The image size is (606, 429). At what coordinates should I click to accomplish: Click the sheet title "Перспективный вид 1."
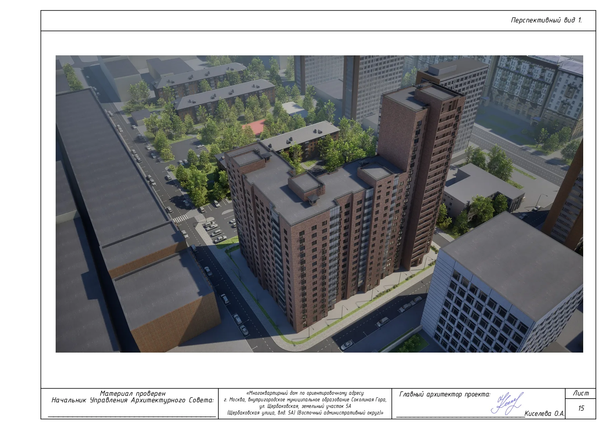pos(547,20)
